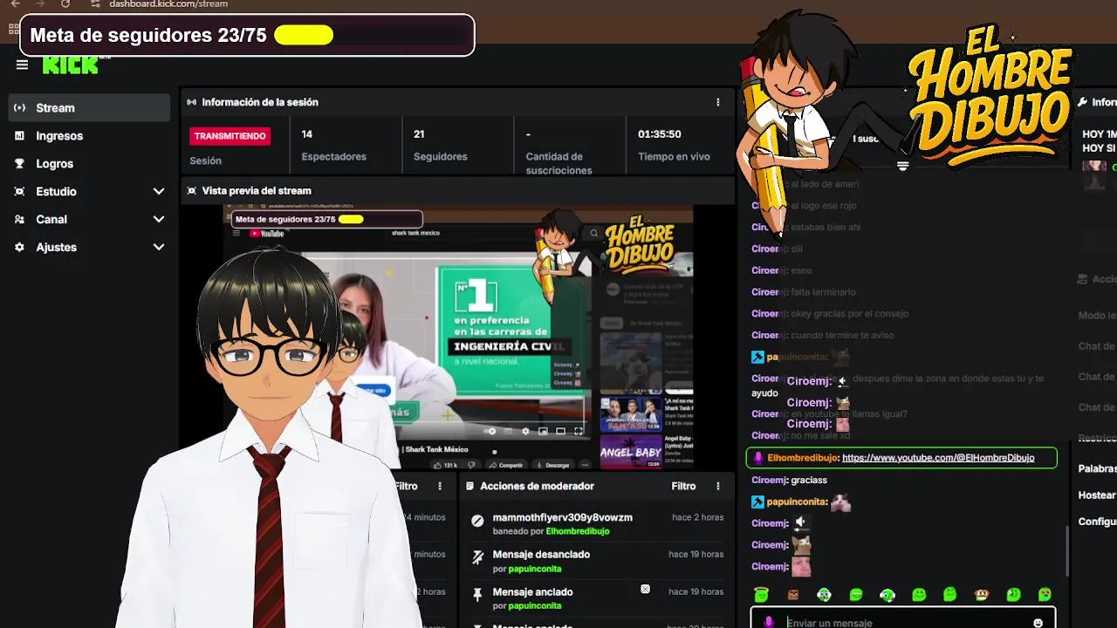Open options menu for Información de la sesión

[x=718, y=102]
